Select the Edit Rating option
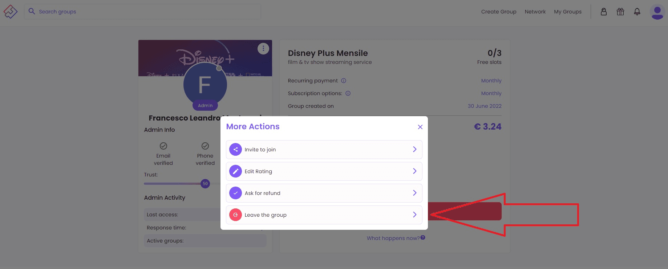668x269 pixels. (x=324, y=171)
